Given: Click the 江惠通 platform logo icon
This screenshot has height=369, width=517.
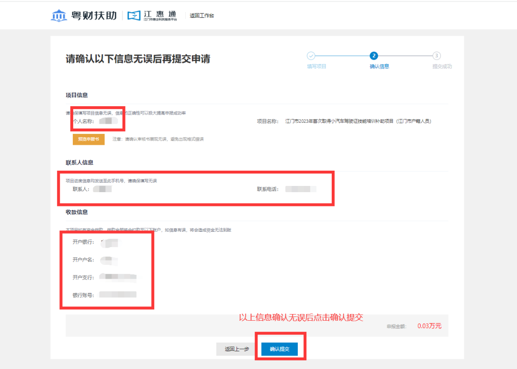Looking at the screenshot, I should click(x=135, y=16).
